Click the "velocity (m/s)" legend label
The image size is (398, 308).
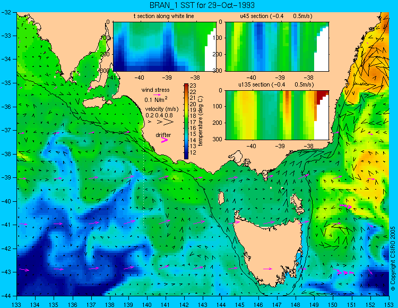pos(162,109)
